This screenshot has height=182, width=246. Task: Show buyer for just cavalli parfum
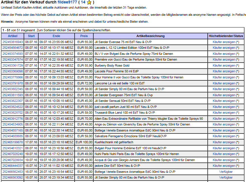224,107
